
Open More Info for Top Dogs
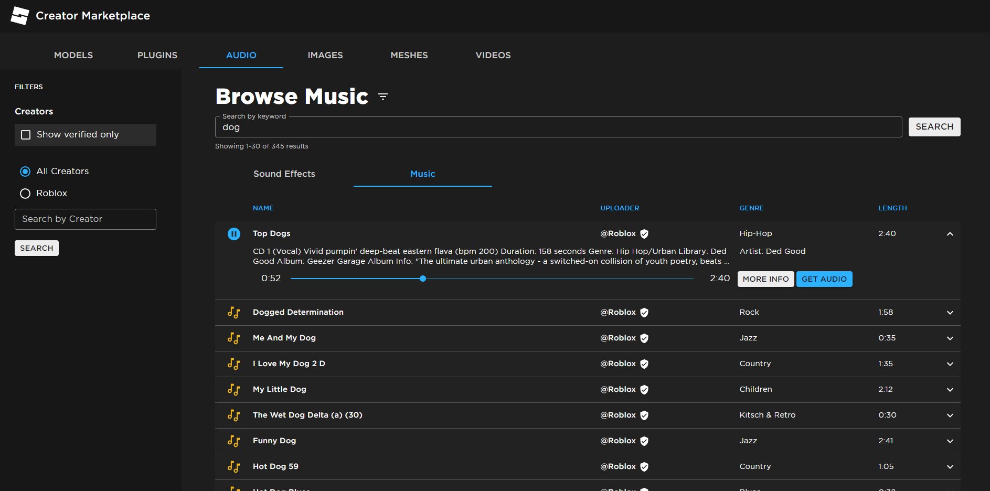(x=765, y=279)
